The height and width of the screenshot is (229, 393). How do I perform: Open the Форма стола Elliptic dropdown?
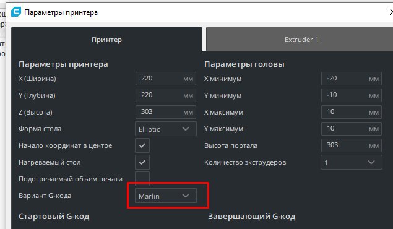166,129
